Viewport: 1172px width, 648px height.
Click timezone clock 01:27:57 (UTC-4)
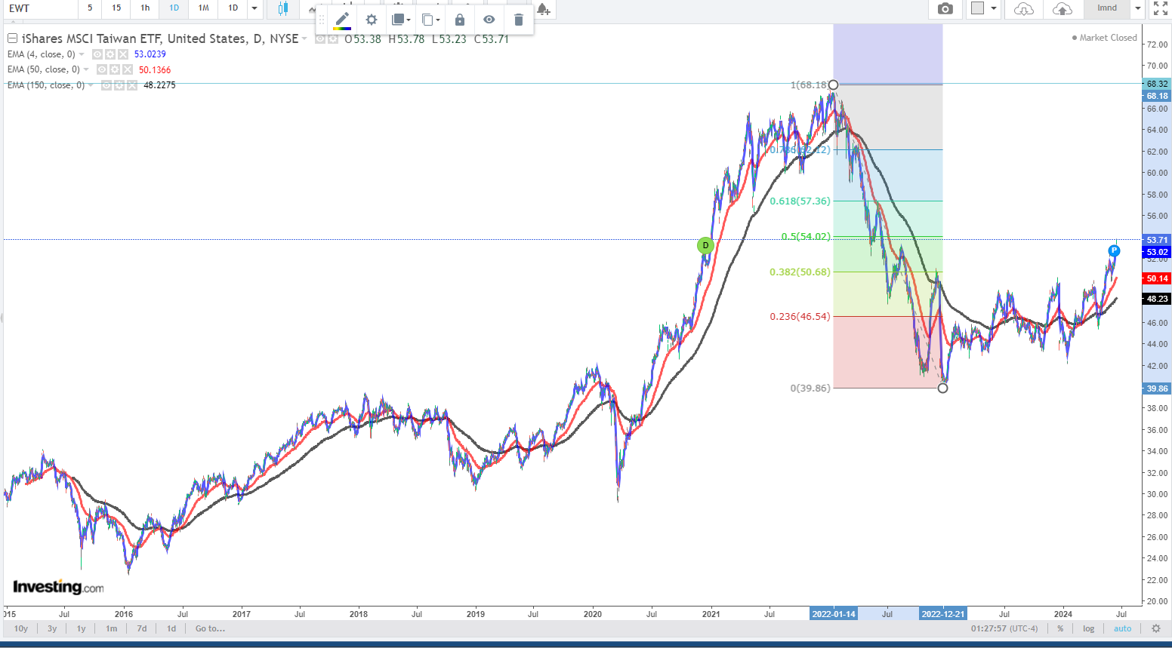[1004, 628]
